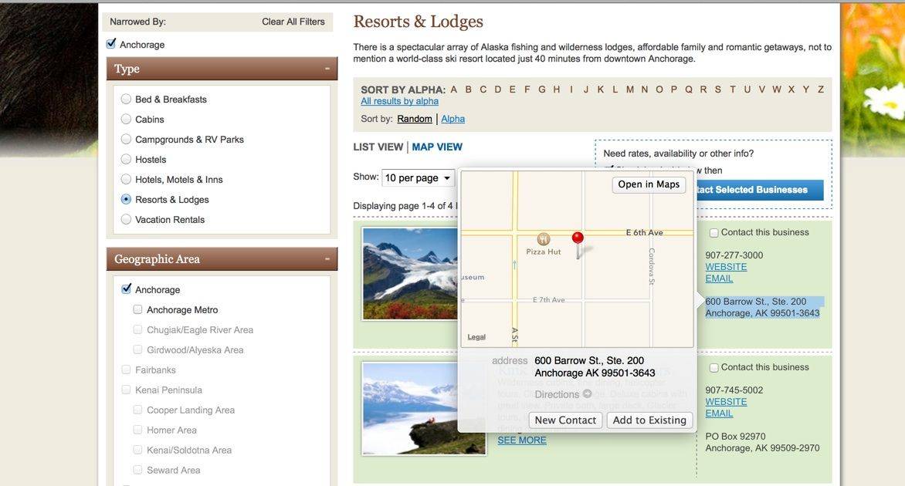
Task: Collapse the Type panel minus icon
Action: [327, 69]
